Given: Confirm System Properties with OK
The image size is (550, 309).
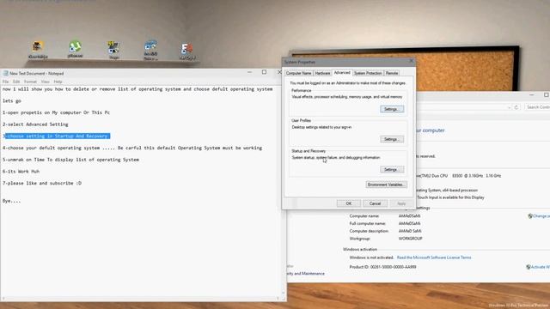Looking at the screenshot, I should coord(349,203).
